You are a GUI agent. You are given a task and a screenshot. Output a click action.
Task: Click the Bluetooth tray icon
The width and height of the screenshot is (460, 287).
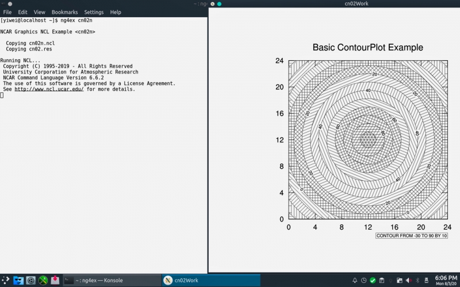pyautogui.click(x=417, y=280)
